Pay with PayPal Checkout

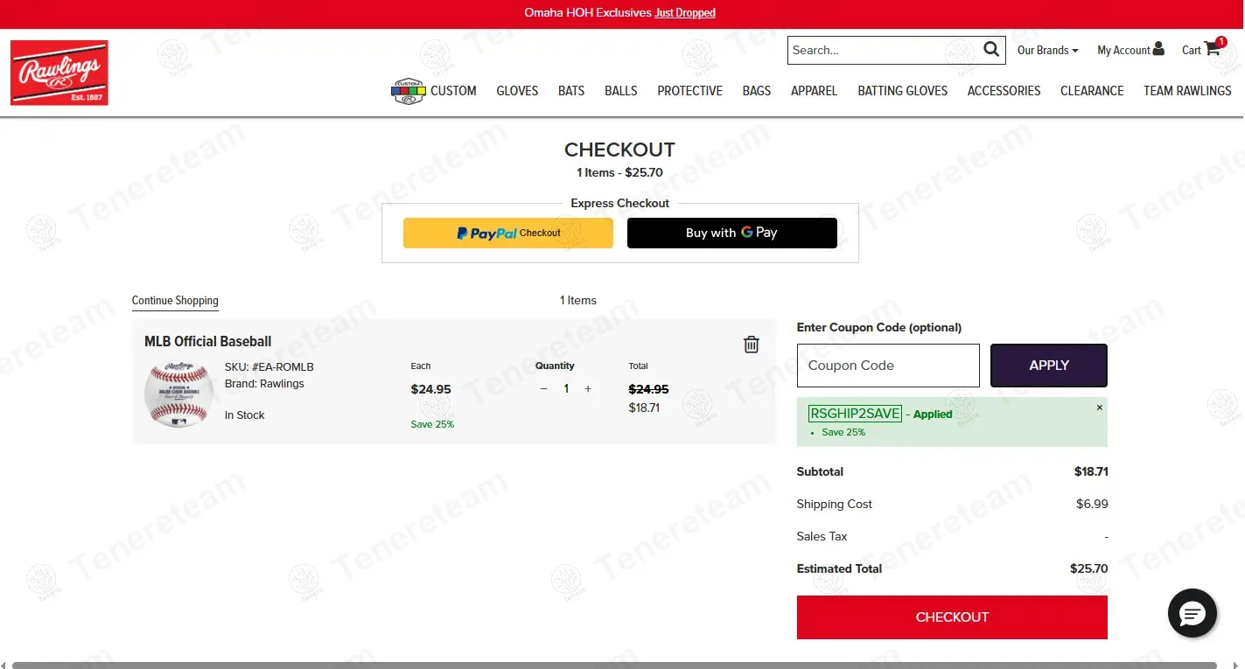(507, 233)
